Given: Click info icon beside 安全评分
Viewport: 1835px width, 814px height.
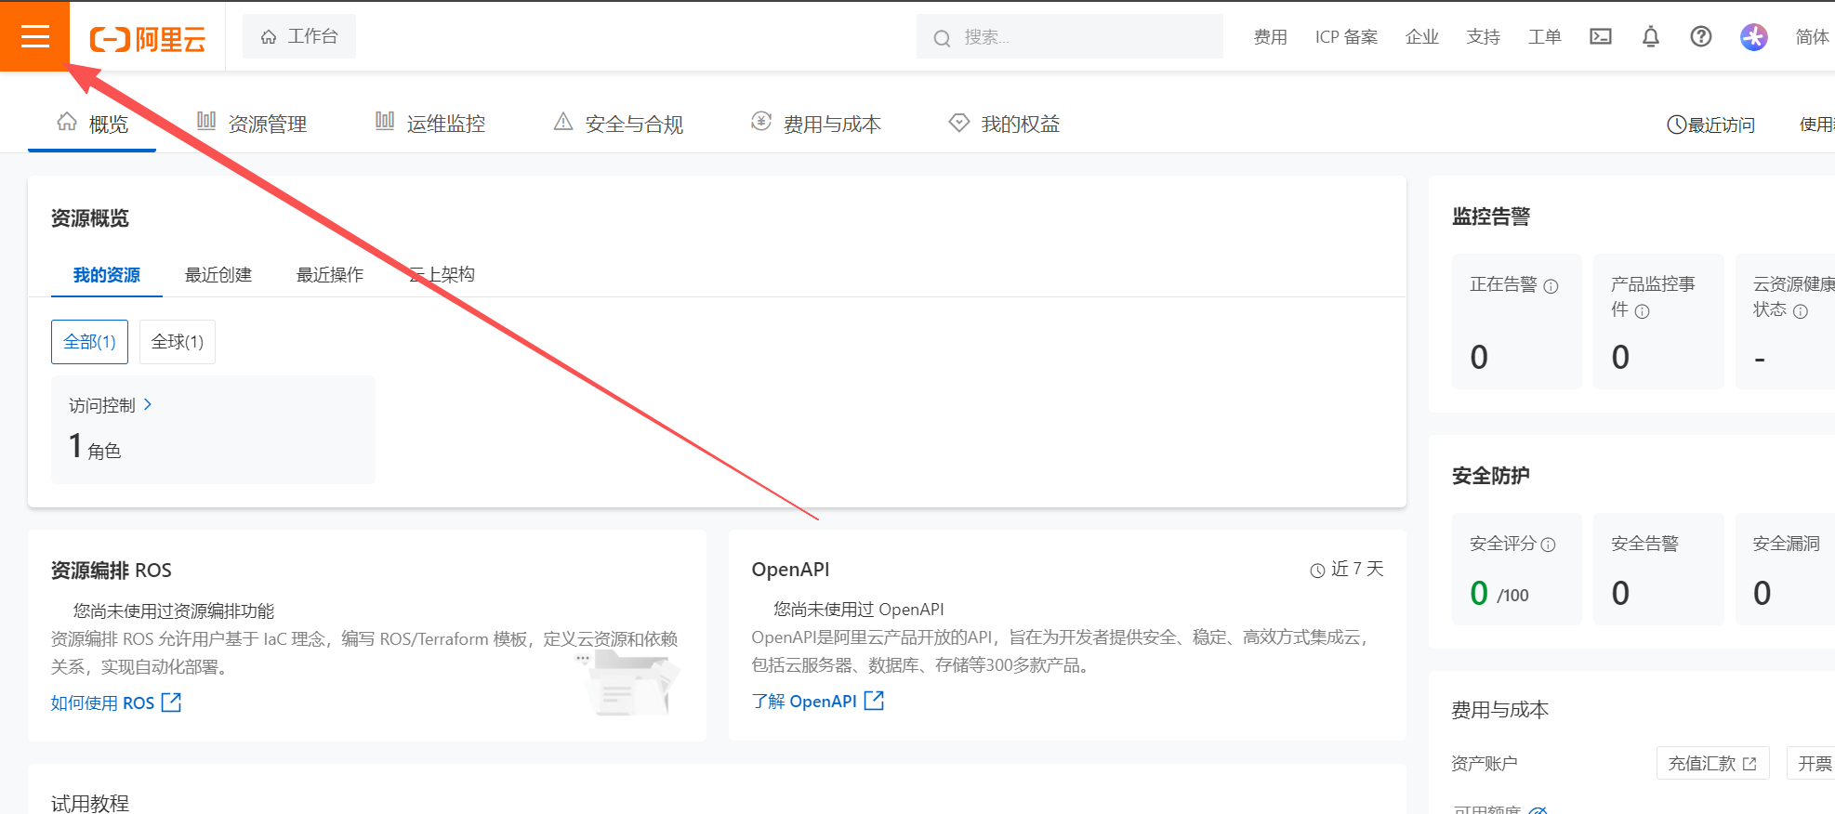Looking at the screenshot, I should pos(1549,545).
